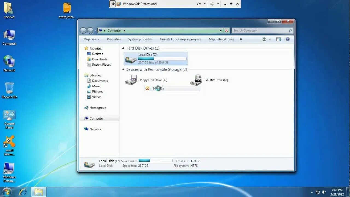Stop loading with red X button
350x197 pixels.
pos(226,31)
